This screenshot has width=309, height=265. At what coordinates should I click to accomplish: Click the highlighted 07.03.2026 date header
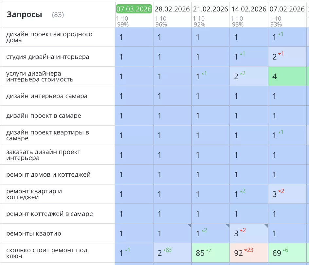click(x=134, y=9)
